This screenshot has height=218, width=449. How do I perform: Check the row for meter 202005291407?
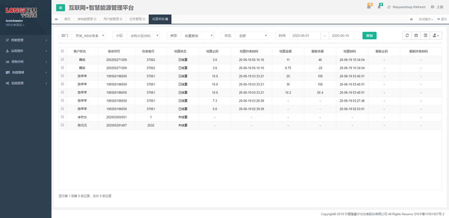click(62, 125)
